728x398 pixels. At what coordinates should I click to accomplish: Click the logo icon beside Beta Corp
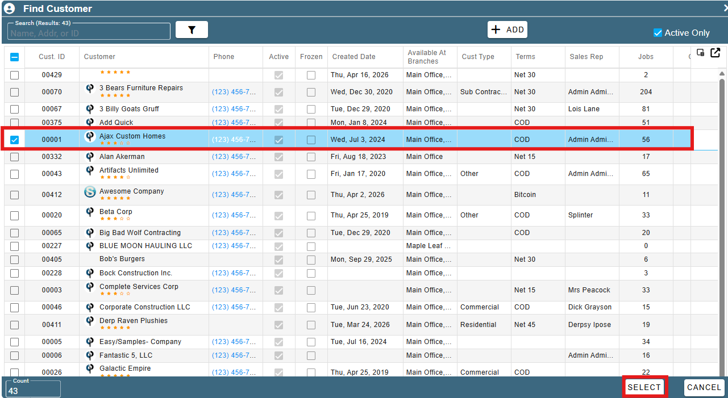click(90, 212)
